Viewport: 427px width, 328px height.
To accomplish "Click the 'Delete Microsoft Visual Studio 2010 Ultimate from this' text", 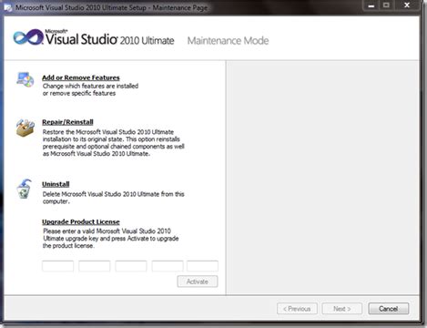I will [113, 194].
